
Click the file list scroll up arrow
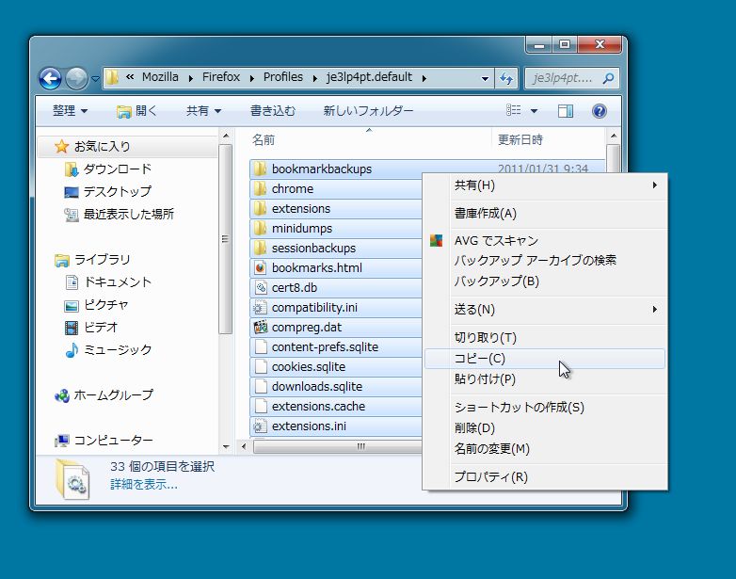[613, 137]
